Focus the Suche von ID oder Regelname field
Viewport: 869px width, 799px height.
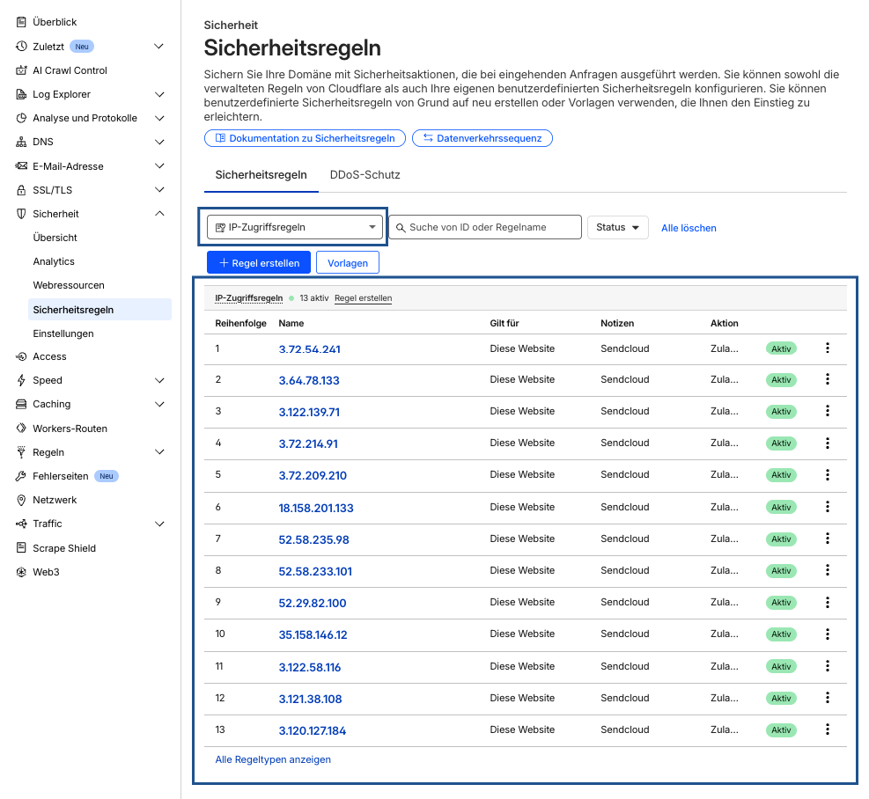485,227
